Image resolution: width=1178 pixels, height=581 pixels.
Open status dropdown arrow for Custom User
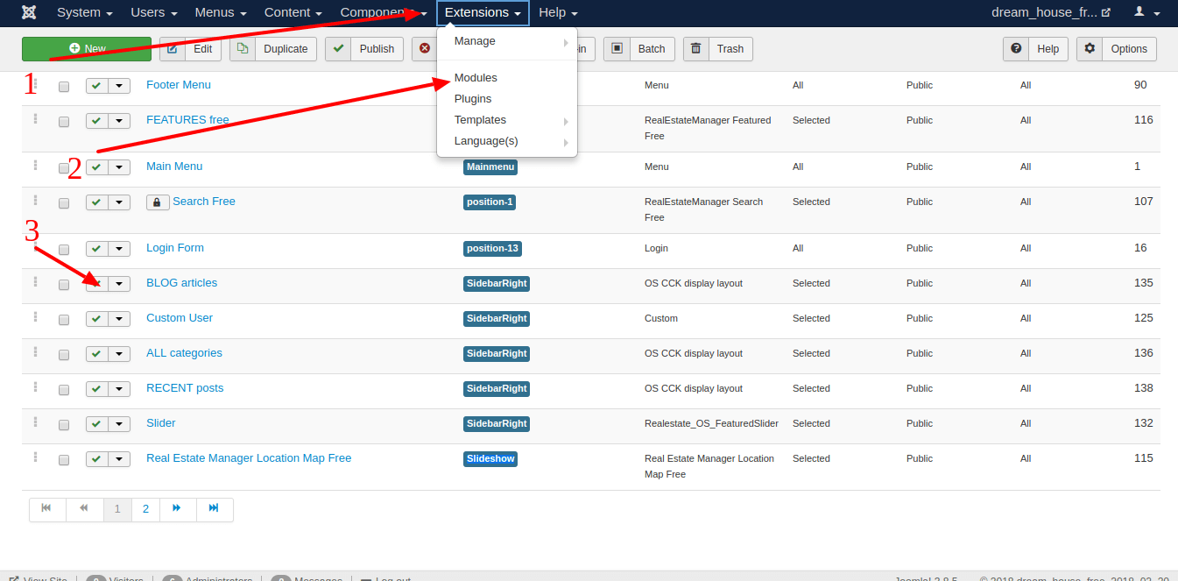pos(119,319)
